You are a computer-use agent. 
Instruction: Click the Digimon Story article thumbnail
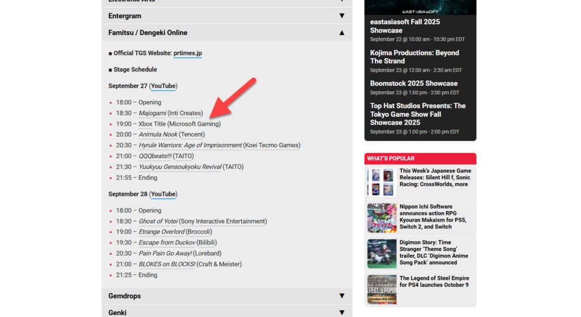tap(382, 253)
